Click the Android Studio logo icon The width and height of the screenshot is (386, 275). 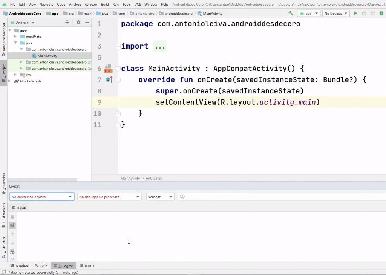[4, 5]
